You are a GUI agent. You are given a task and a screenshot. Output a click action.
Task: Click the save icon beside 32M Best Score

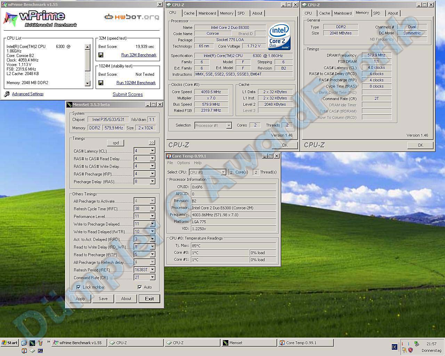(101, 55)
